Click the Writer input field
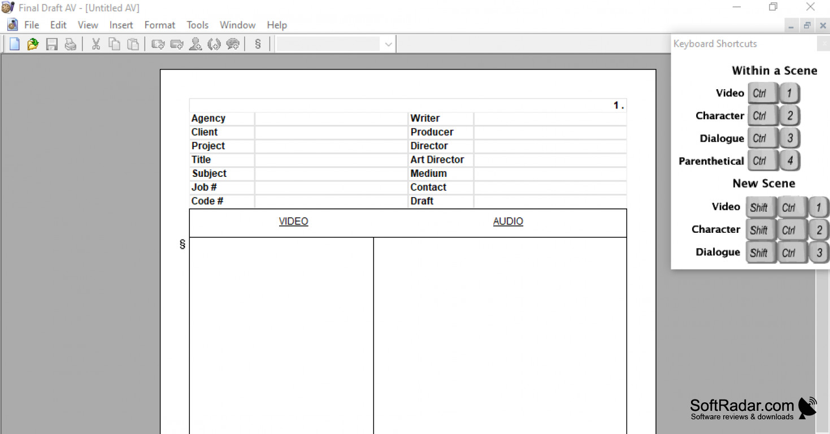Image resolution: width=830 pixels, height=434 pixels. (550, 119)
